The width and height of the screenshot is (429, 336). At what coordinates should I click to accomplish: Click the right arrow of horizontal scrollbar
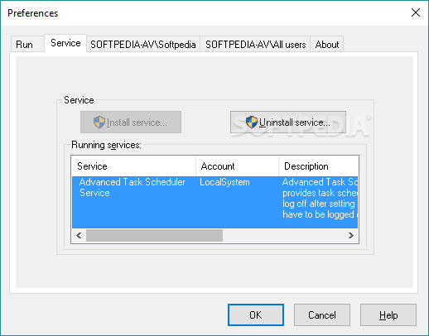[x=351, y=235]
